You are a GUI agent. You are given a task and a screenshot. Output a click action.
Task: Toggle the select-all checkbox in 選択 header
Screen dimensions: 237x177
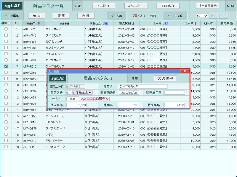click(9, 23)
